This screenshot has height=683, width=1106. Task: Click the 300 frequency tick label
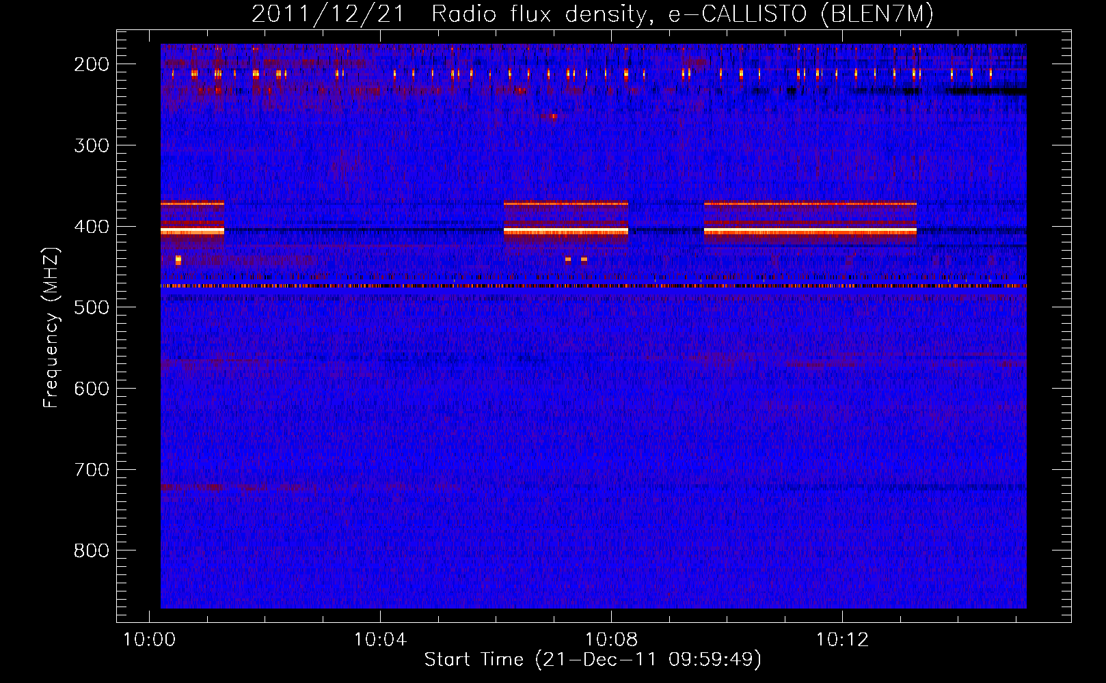point(92,145)
